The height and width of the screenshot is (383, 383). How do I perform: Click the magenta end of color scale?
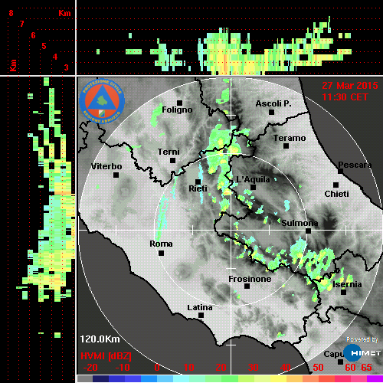375,379
